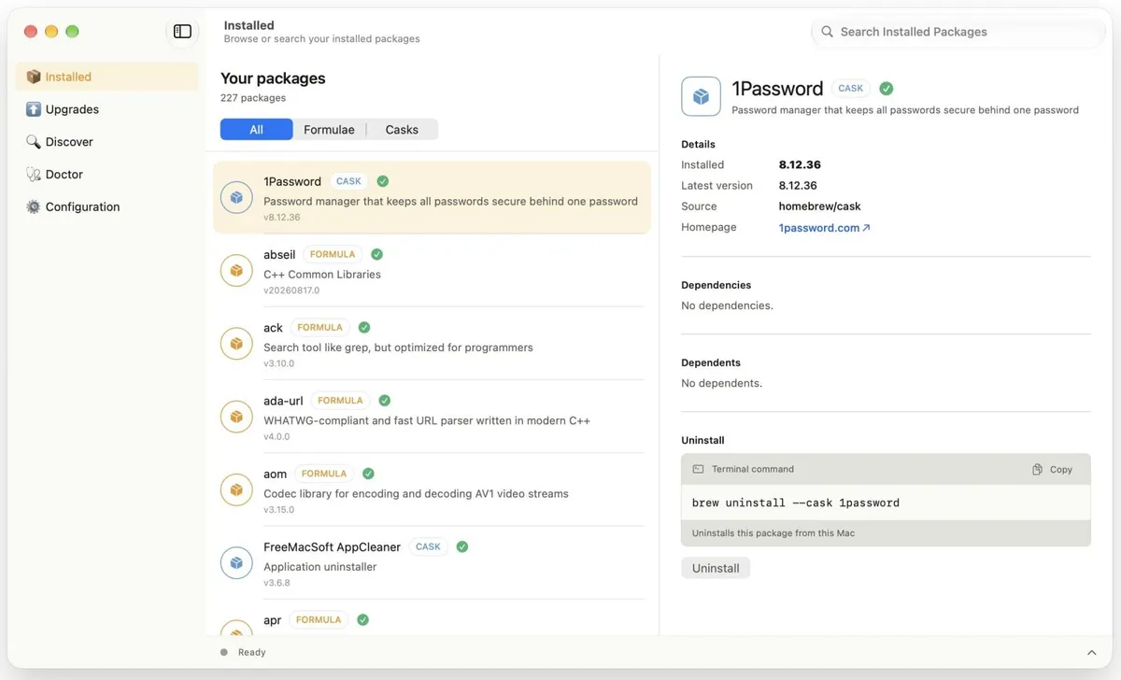Select the ack package name
This screenshot has width=1121, height=680.
[x=273, y=328]
